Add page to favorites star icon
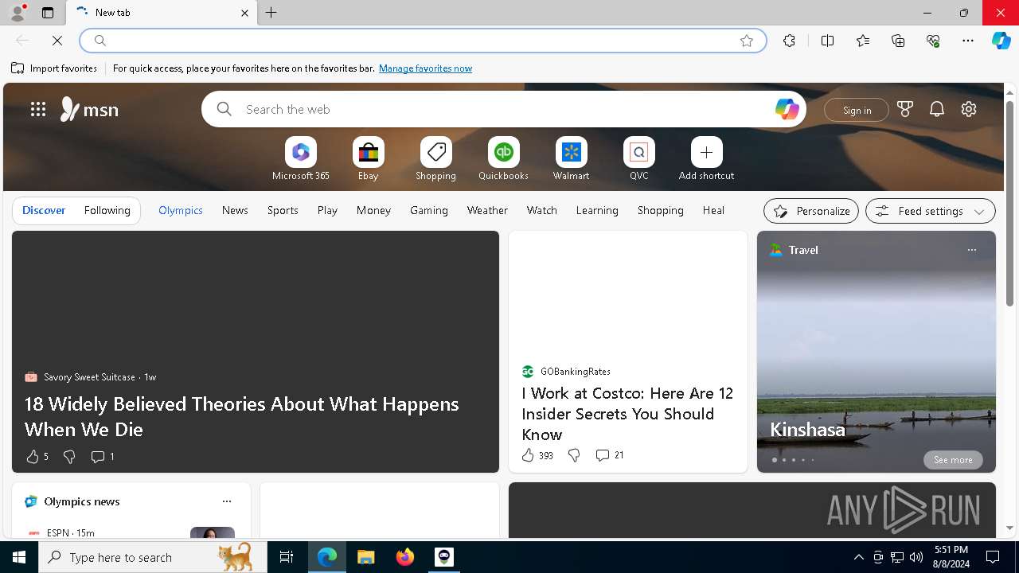The image size is (1019, 573). click(747, 41)
